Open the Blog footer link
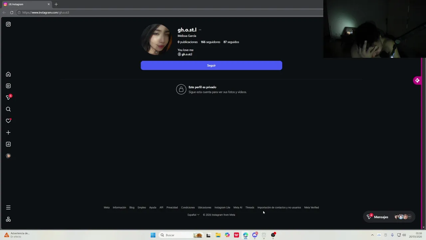This screenshot has height=240, width=426. point(132,207)
